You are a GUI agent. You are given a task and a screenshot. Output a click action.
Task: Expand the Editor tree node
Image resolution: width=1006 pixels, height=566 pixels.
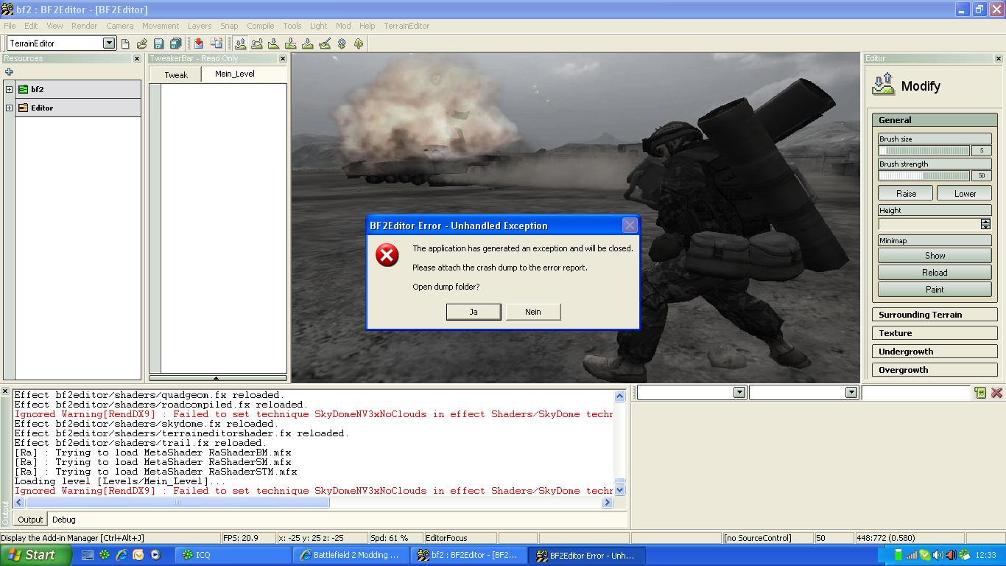tap(9, 108)
